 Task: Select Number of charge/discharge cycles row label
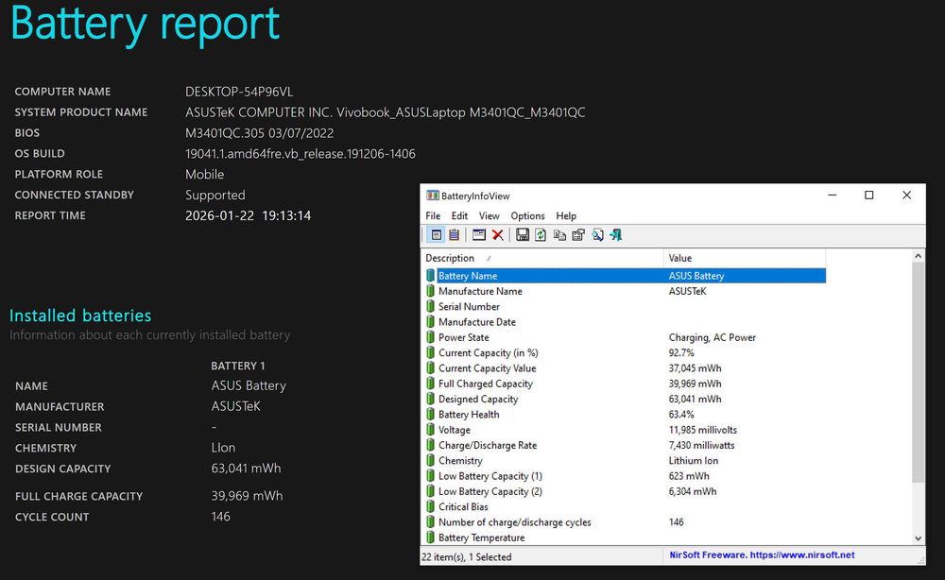(x=515, y=522)
